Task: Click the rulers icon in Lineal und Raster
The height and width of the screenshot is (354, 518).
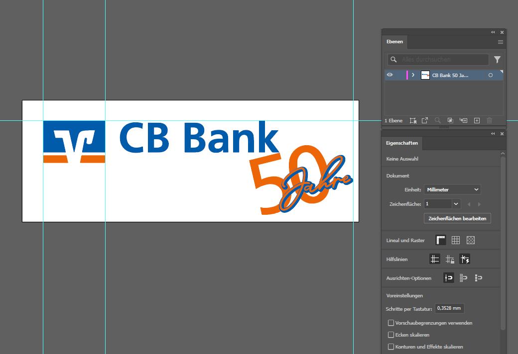Action: [440, 240]
